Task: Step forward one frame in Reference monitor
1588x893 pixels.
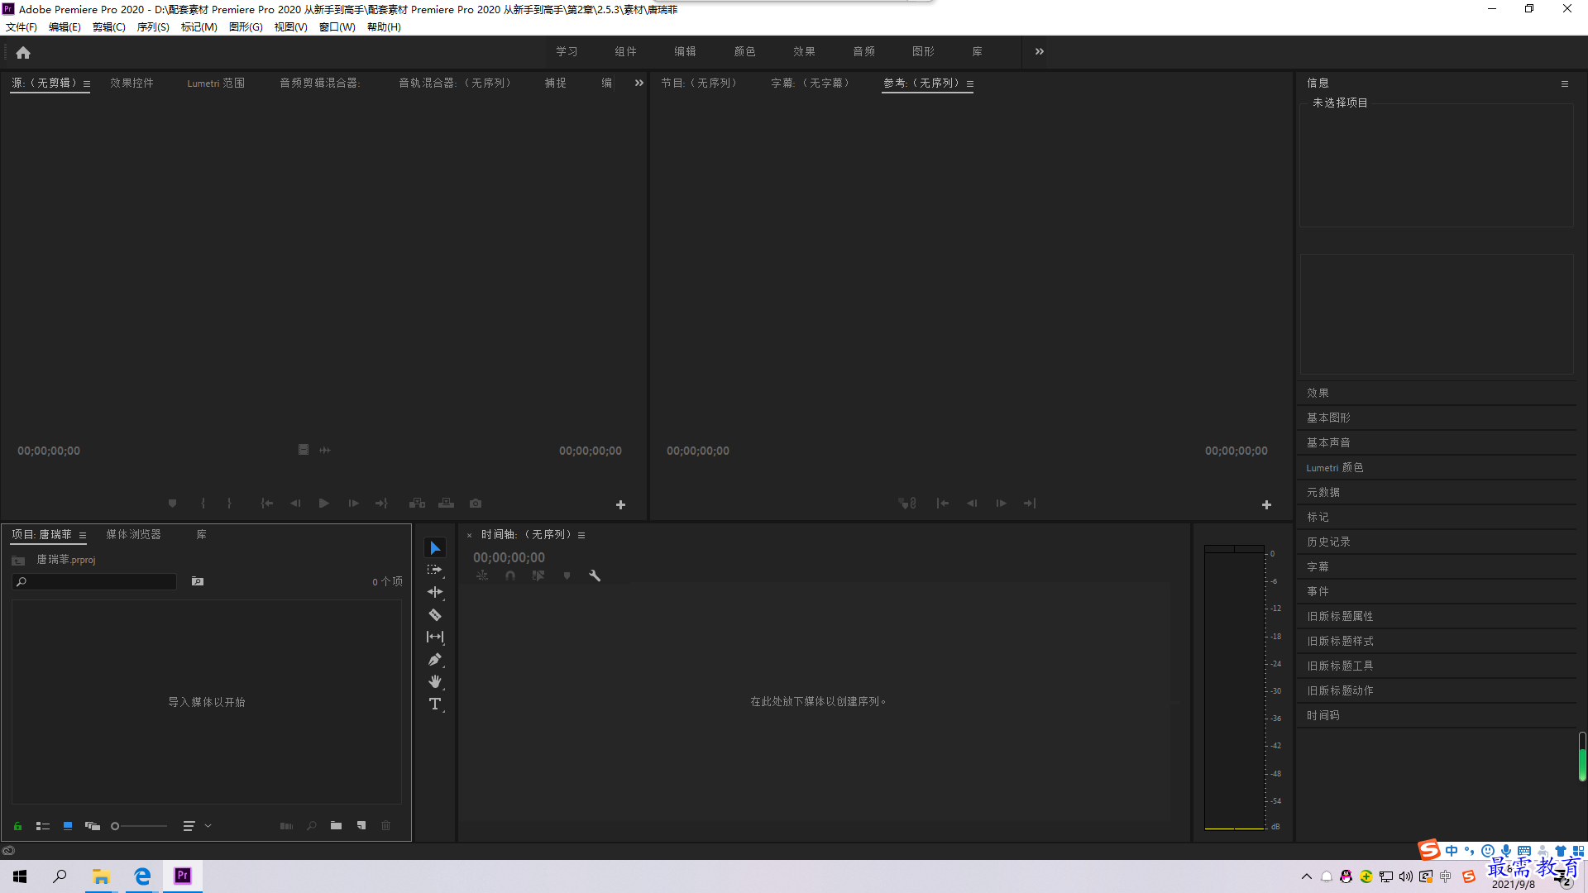Action: (1001, 504)
